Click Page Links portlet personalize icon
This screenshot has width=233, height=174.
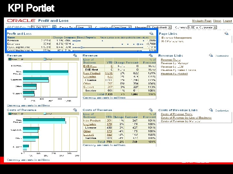(227, 34)
